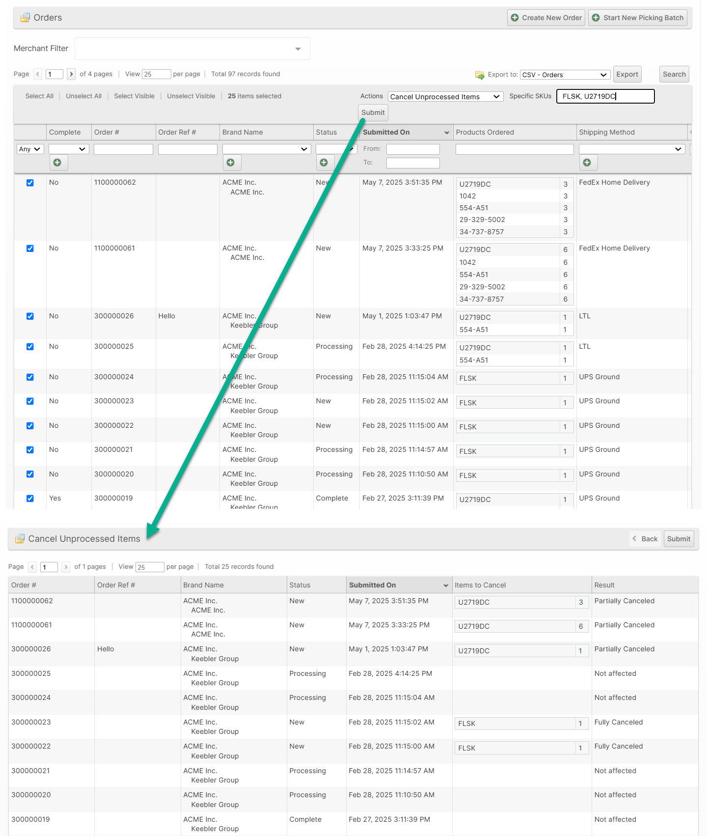Click the plus icon under Status filter

(324, 163)
